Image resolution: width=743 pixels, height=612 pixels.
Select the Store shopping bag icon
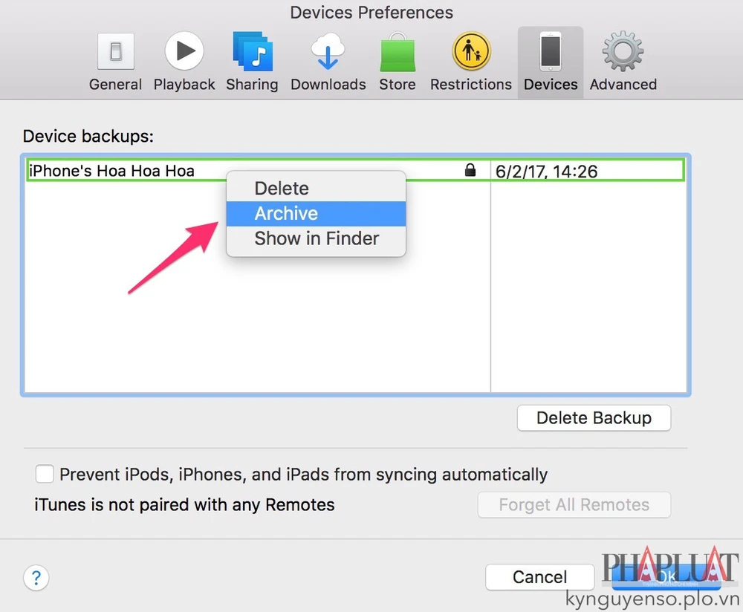tap(398, 53)
